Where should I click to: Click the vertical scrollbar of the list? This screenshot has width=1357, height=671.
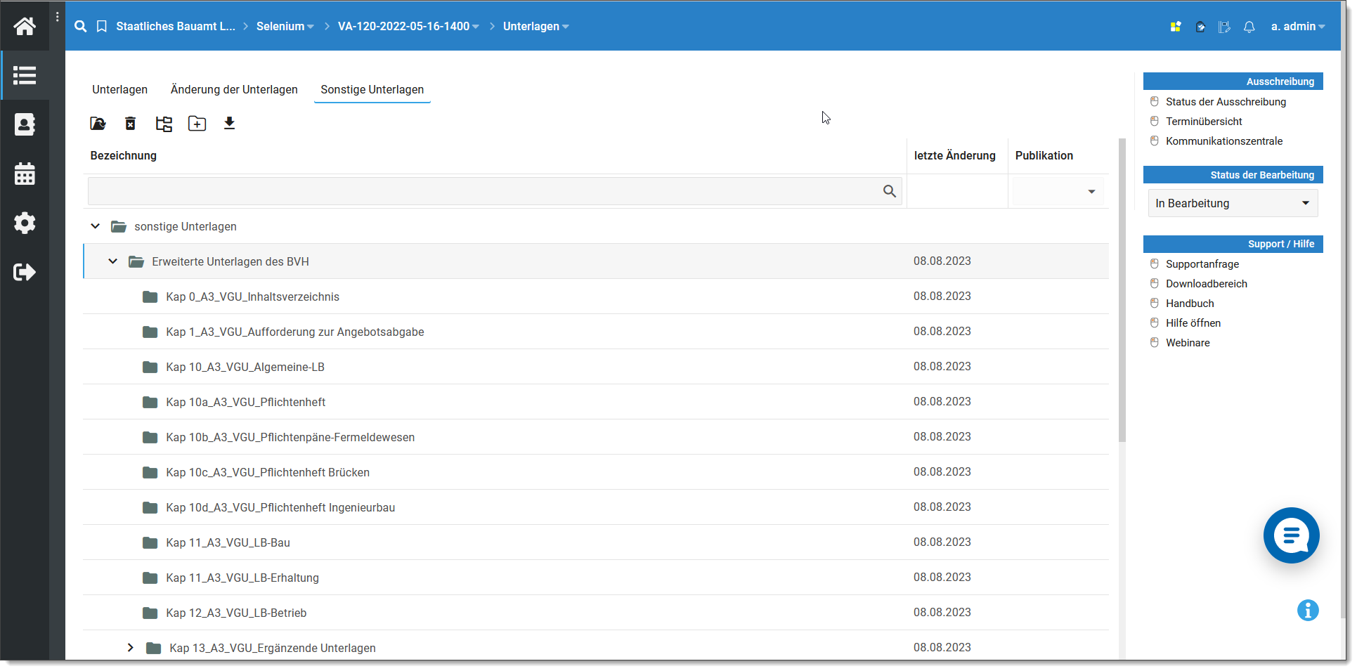pos(1122,289)
